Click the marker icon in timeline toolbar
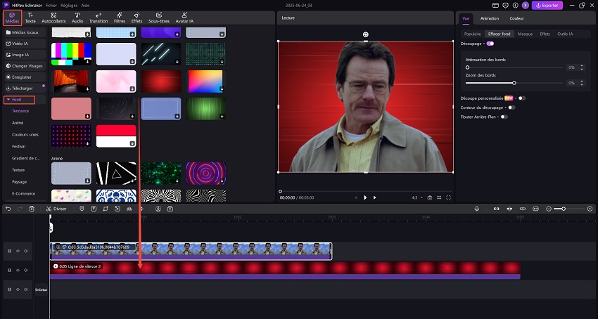Screen dimensions: 598x319 (82, 209)
